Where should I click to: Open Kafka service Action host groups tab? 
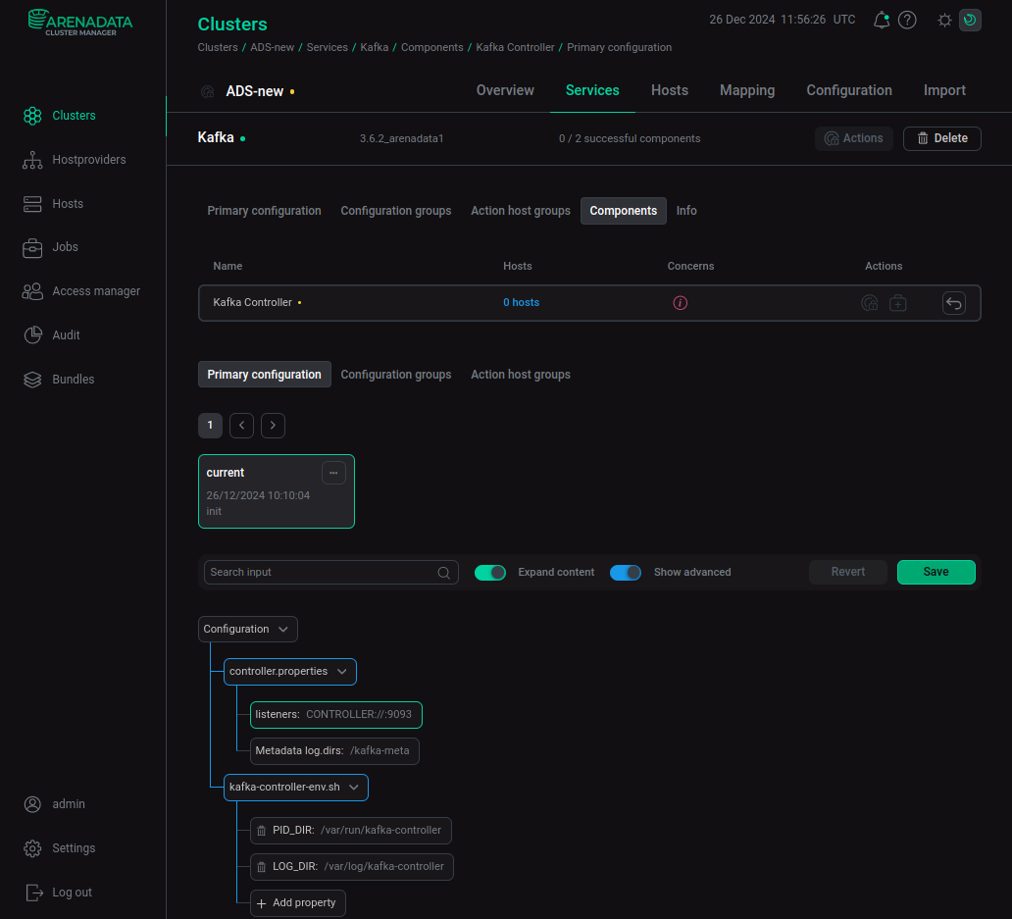pos(520,211)
